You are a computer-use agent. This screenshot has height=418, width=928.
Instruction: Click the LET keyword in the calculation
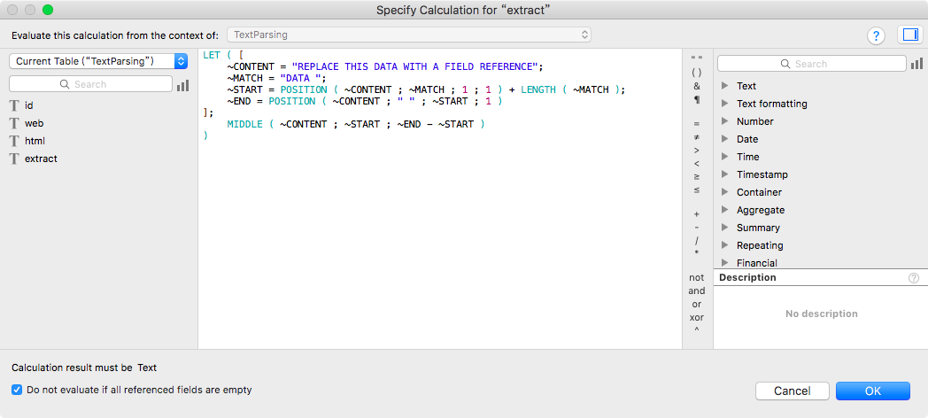pyautogui.click(x=212, y=55)
